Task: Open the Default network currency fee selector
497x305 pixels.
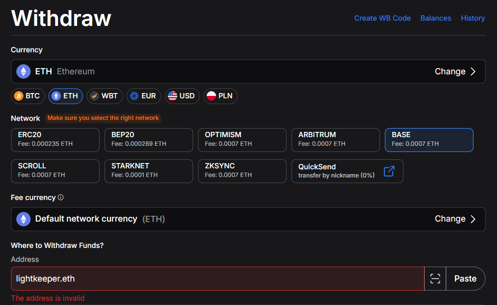Action: coord(248,219)
